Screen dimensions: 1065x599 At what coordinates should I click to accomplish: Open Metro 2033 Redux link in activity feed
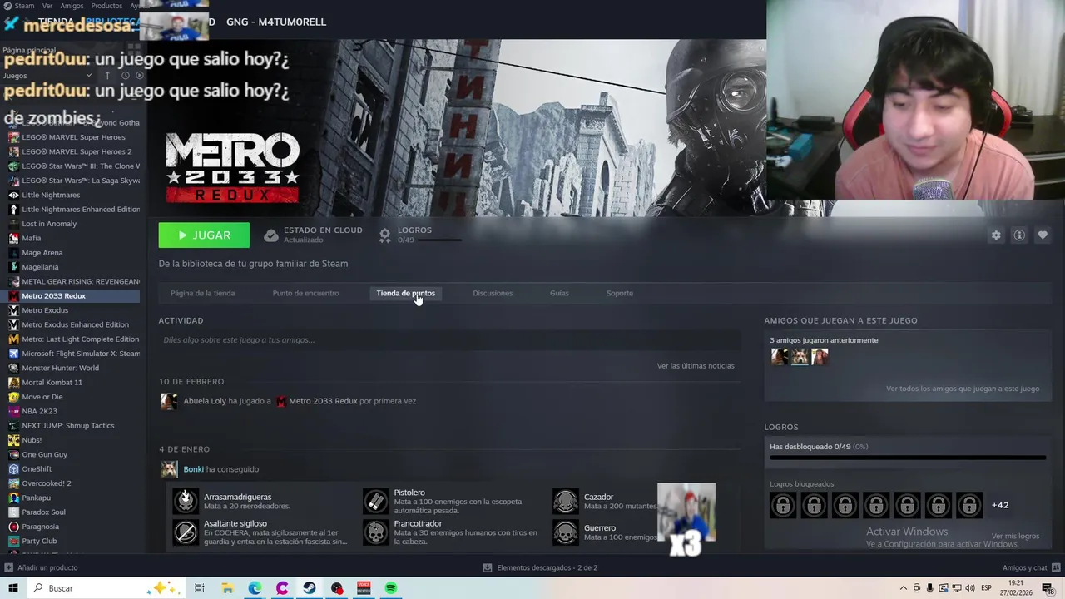pos(323,401)
